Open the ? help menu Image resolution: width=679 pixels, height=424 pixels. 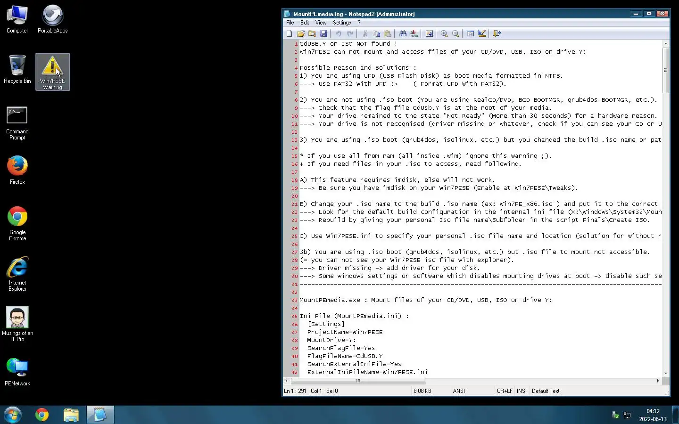coord(359,23)
